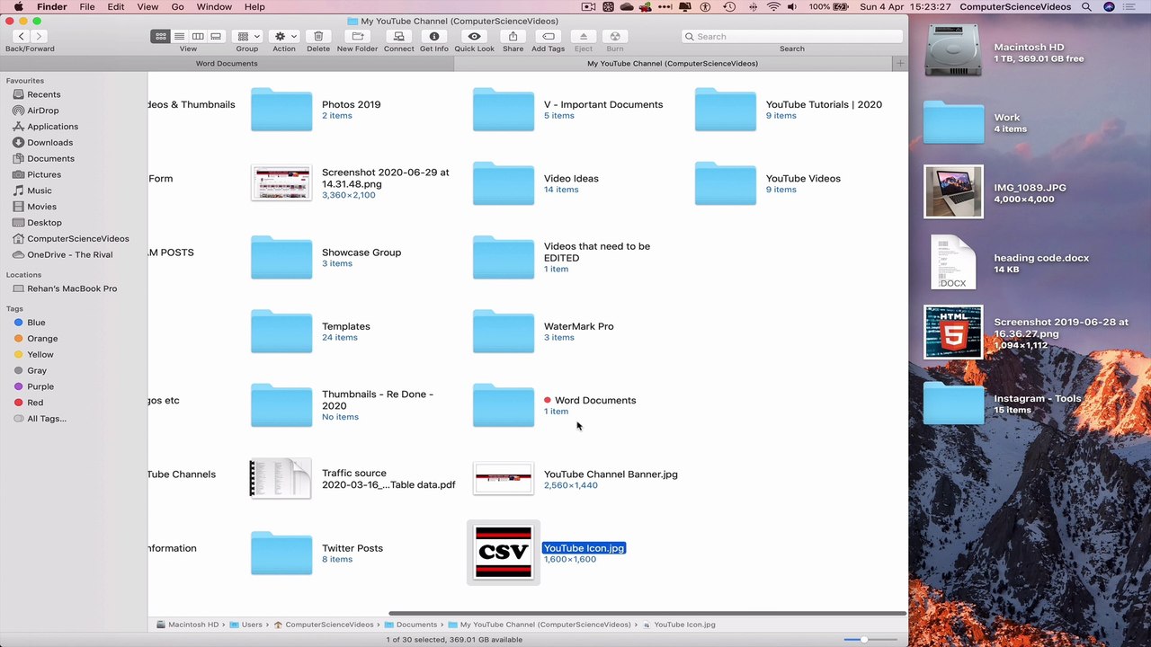The image size is (1151, 647).
Task: Open the Action gear menu
Action: coord(284,36)
